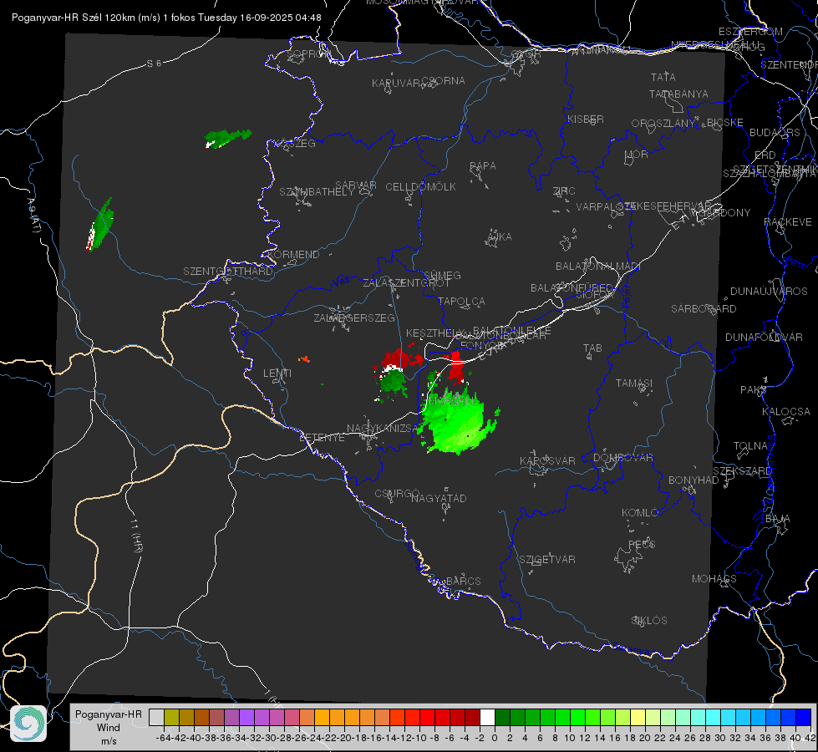Click the KAPUVÁR city label
This screenshot has height=752, width=818.
(x=396, y=83)
